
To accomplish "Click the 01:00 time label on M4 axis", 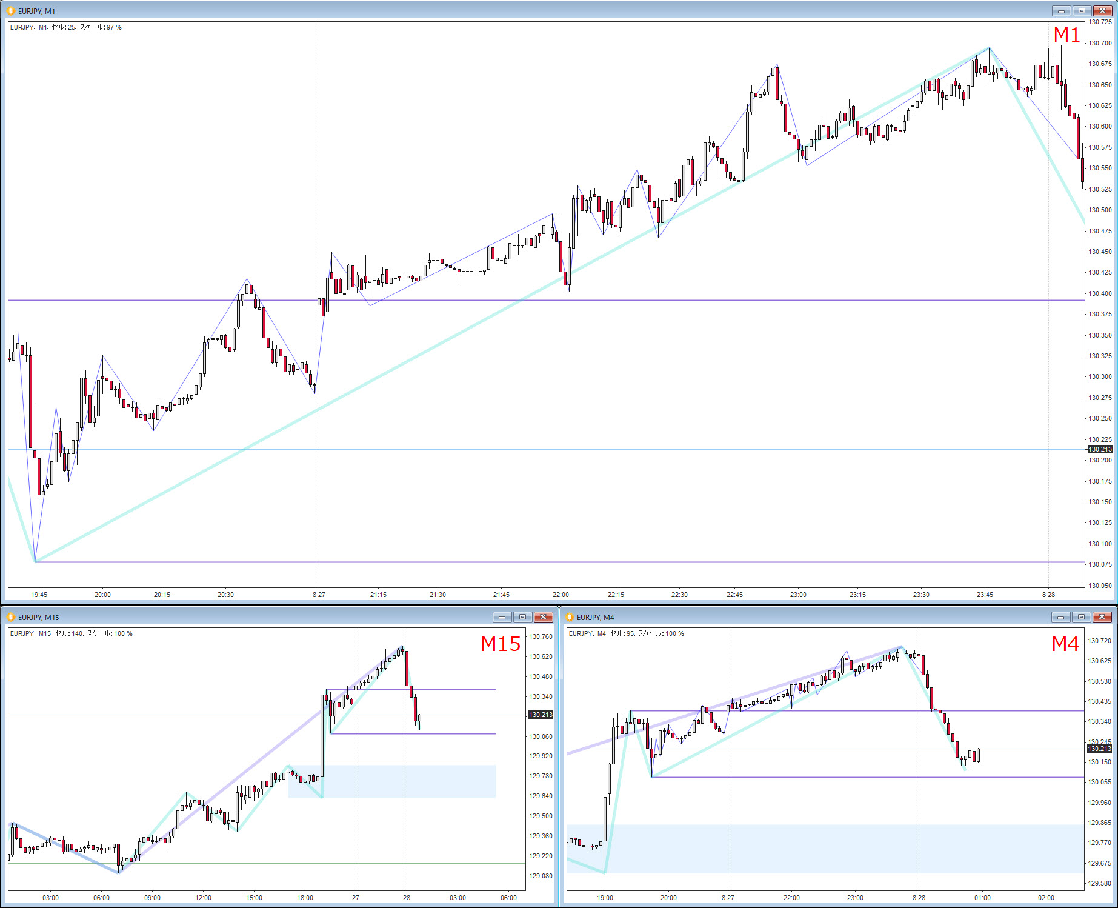I will 982,898.
